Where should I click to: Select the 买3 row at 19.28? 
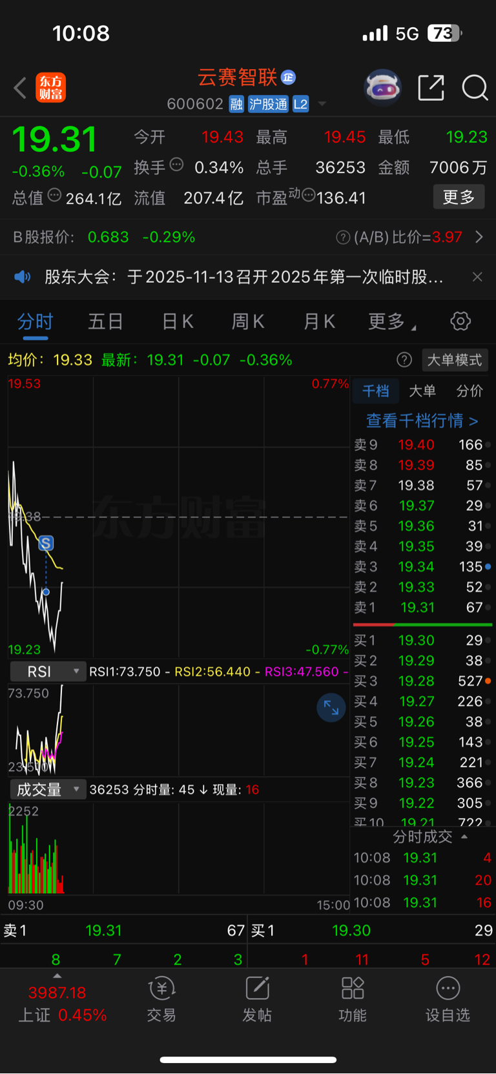coord(422,681)
